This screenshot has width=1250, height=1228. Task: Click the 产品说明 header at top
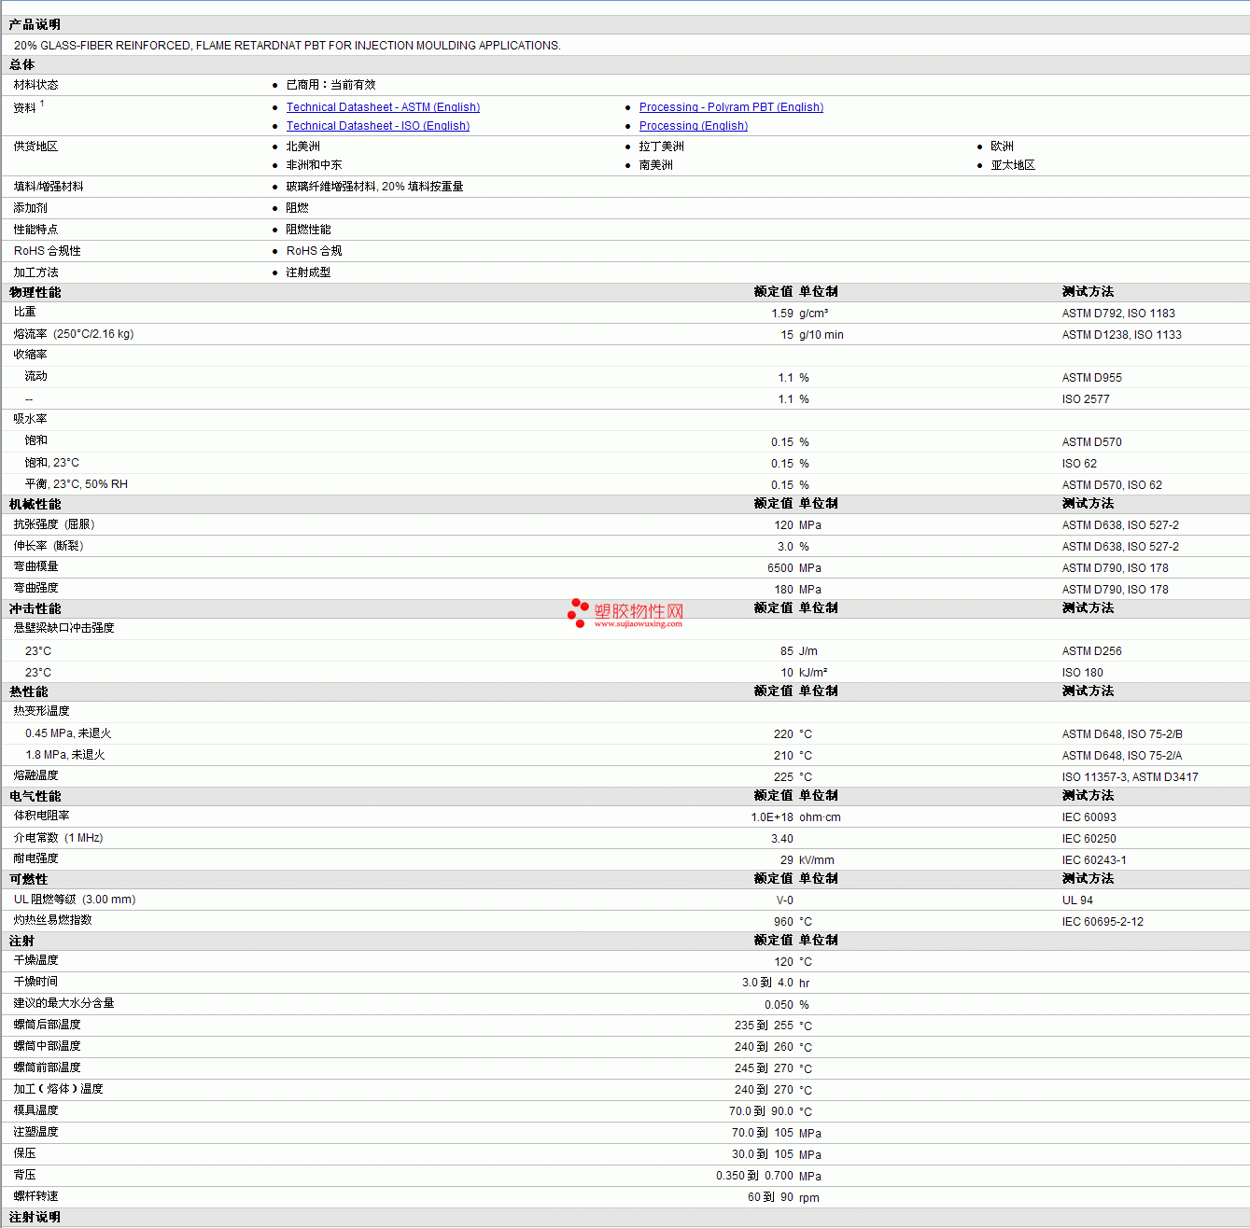point(35,24)
